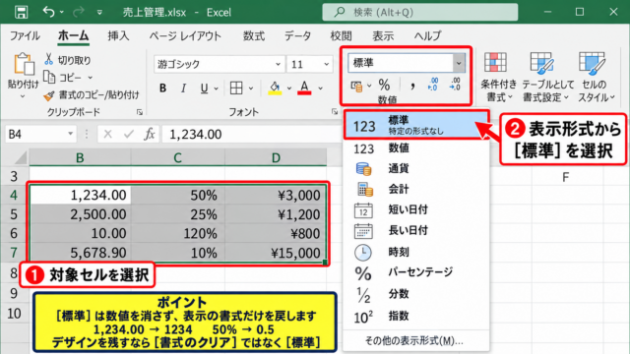Apply yellow fill color
Image resolution: width=630 pixels, height=354 pixels.
click(x=275, y=88)
